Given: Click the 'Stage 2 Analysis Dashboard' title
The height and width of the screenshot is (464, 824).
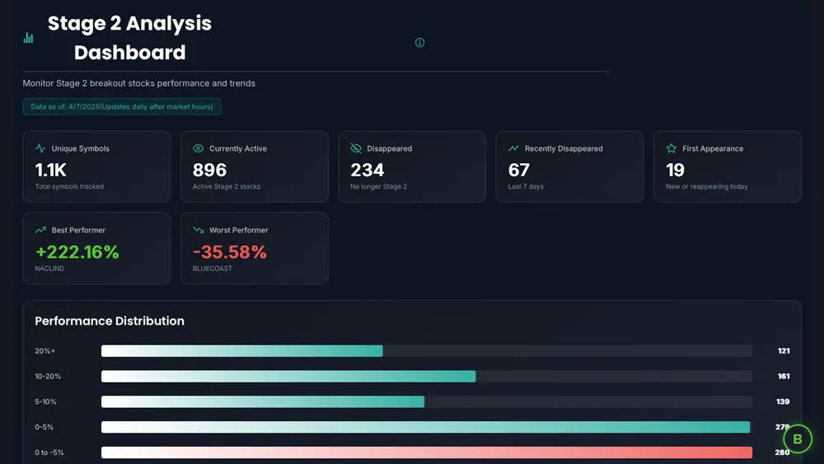Looking at the screenshot, I should tap(130, 38).
